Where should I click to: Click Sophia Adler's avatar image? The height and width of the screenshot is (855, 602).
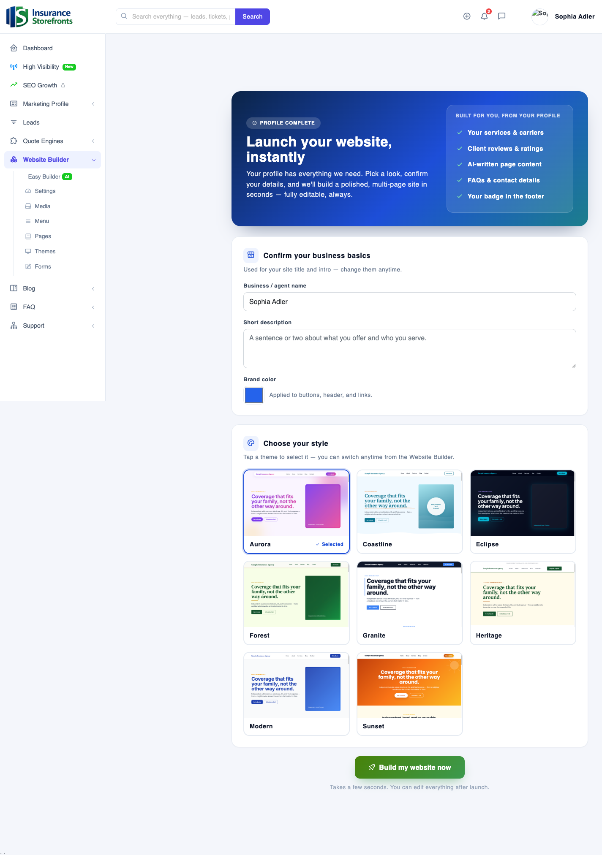540,16
